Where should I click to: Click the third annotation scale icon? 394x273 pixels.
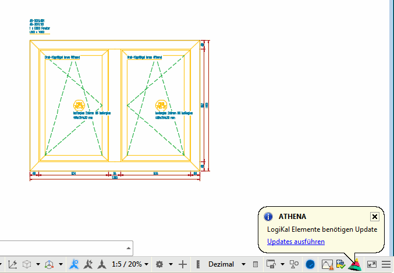click(102, 264)
